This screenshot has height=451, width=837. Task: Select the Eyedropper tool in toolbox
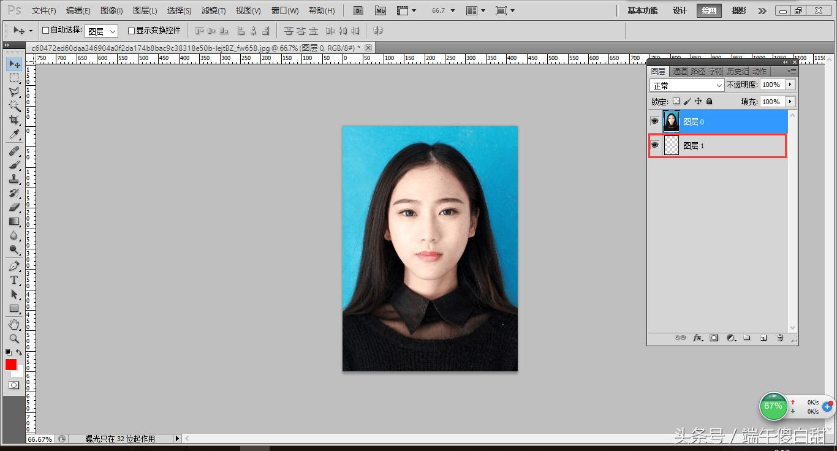coord(13,135)
